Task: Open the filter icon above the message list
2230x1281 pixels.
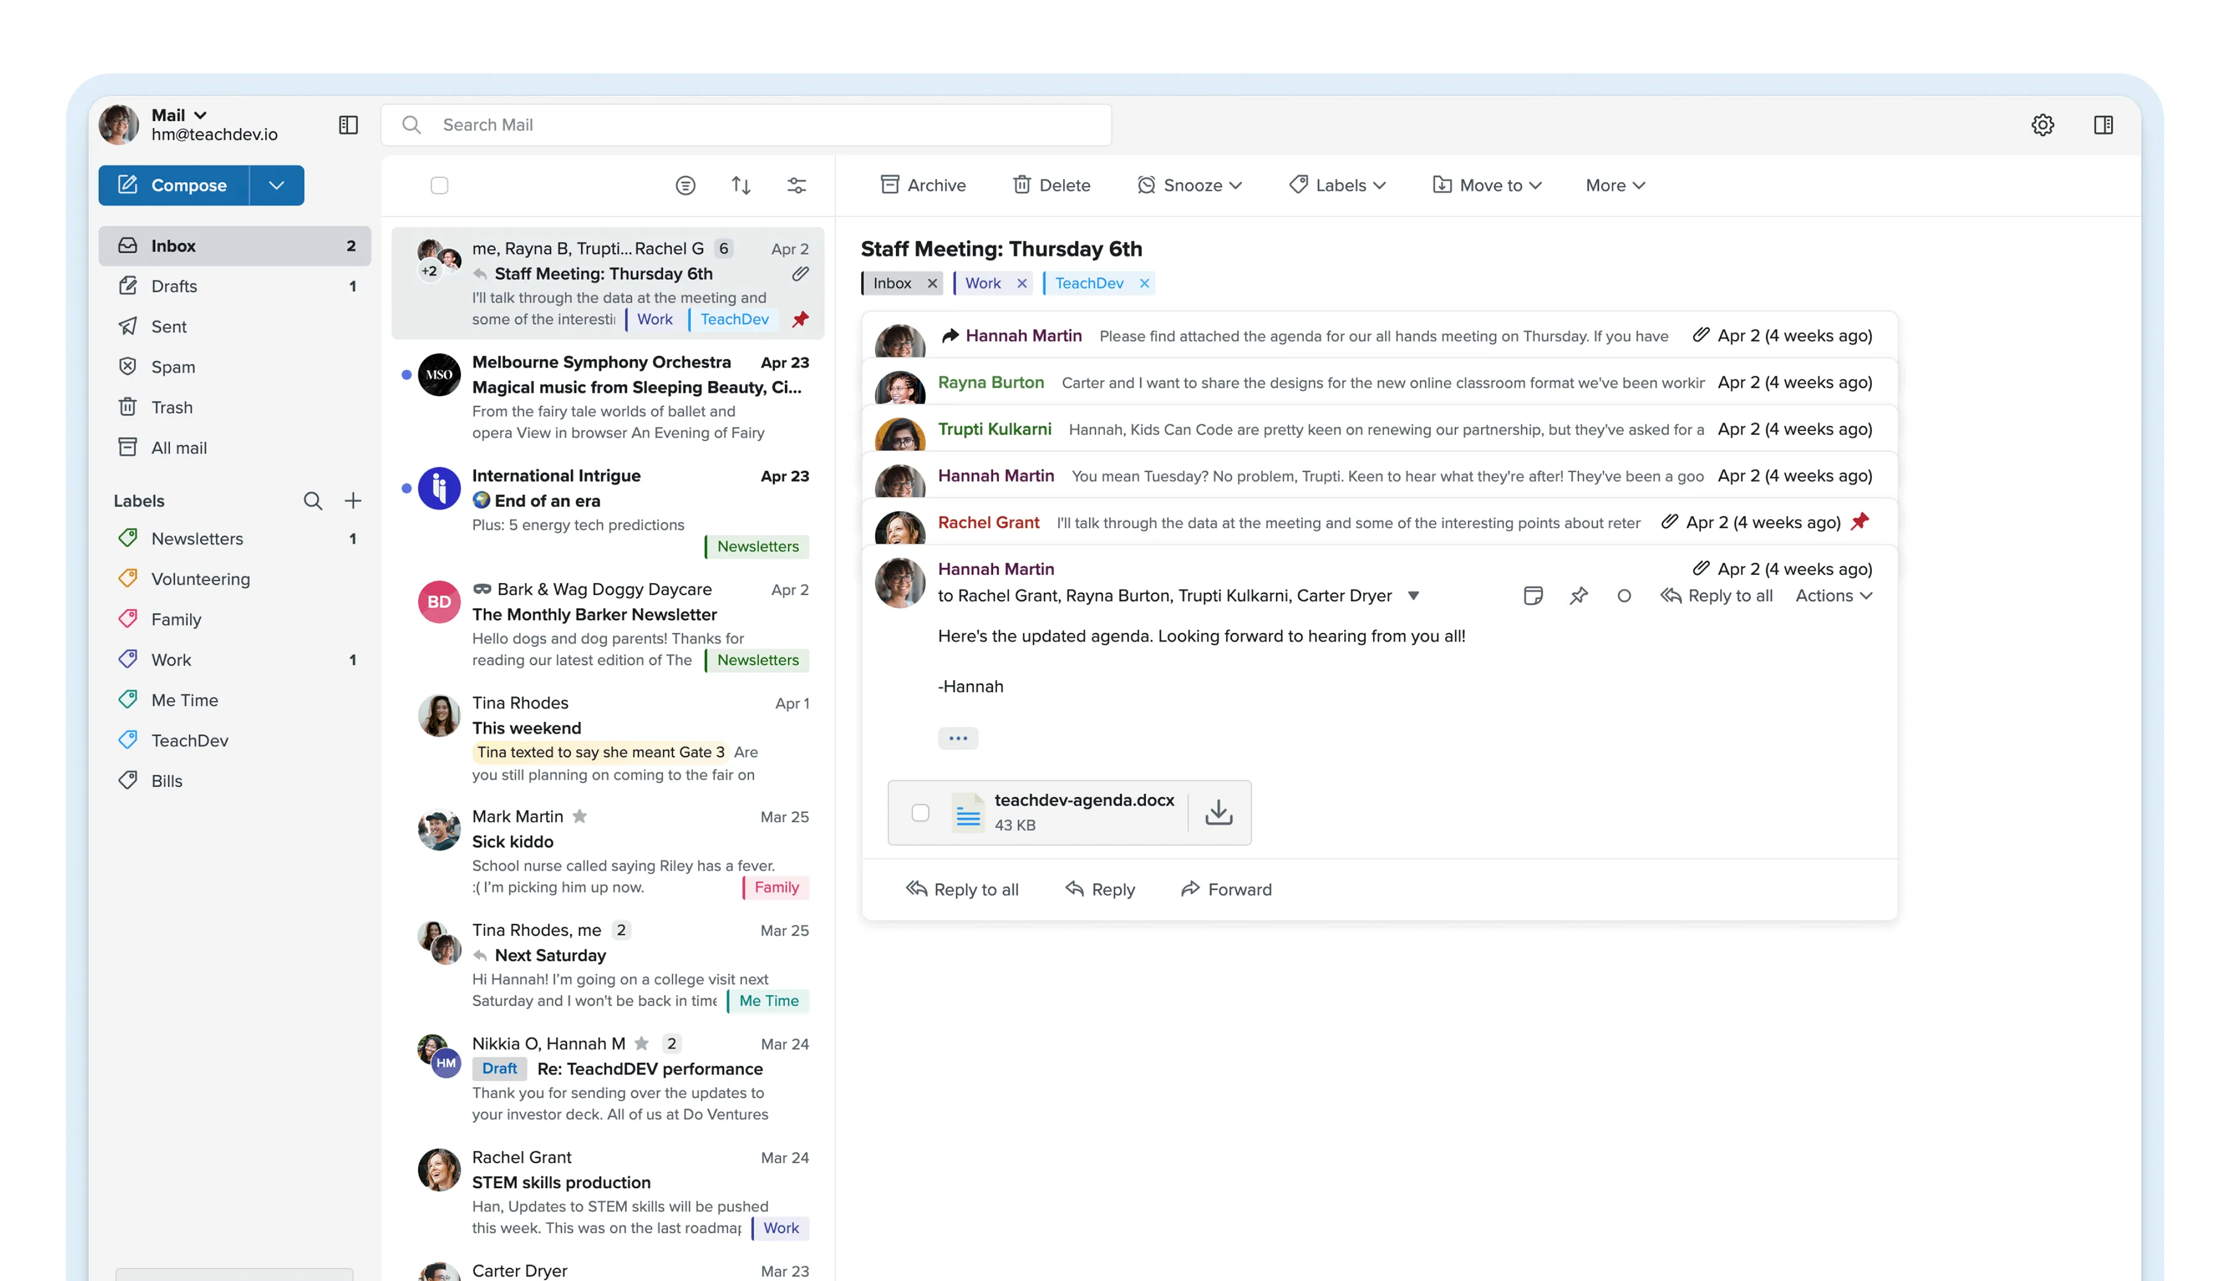Action: click(685, 186)
